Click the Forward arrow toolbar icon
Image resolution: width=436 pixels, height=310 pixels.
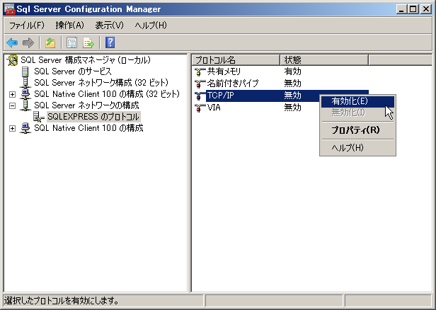(x=28, y=42)
